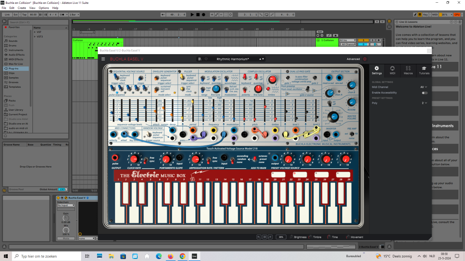This screenshot has width=465, height=261.
Task: Click the Global Amount 100% value
Action: [x=62, y=189]
